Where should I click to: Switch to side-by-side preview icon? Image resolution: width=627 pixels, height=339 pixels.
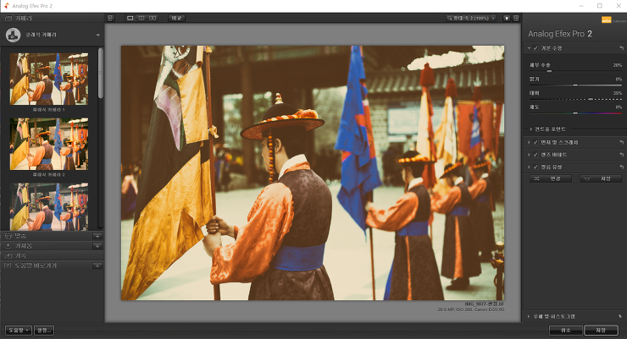(x=152, y=17)
